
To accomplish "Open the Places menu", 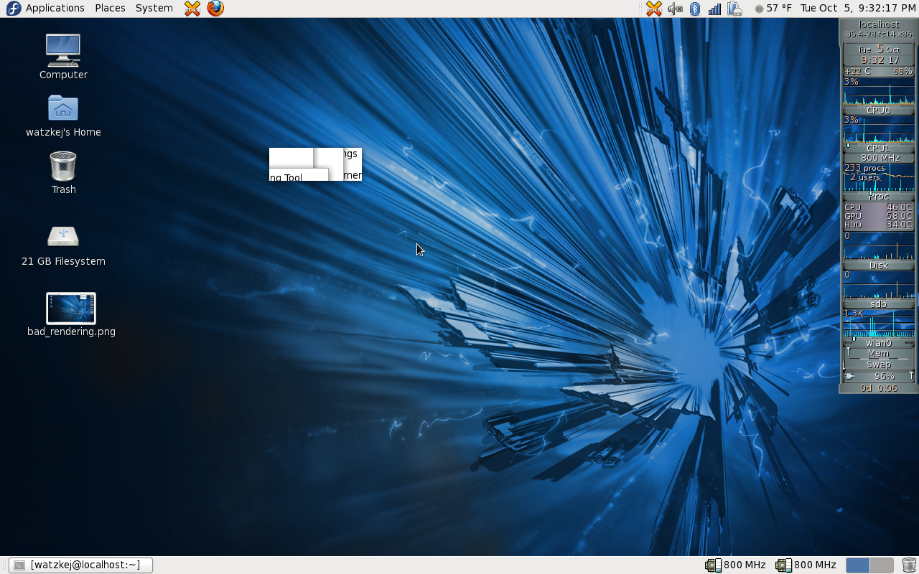I will pyautogui.click(x=110, y=8).
